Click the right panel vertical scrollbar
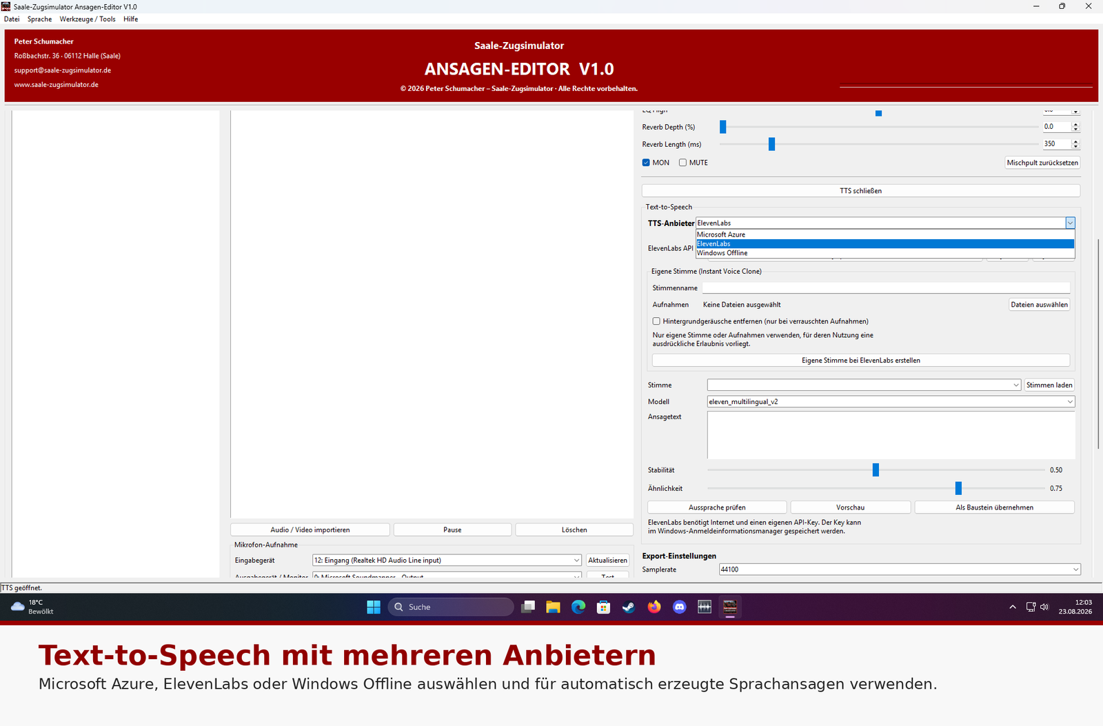Image resolution: width=1103 pixels, height=726 pixels. 1098,343
